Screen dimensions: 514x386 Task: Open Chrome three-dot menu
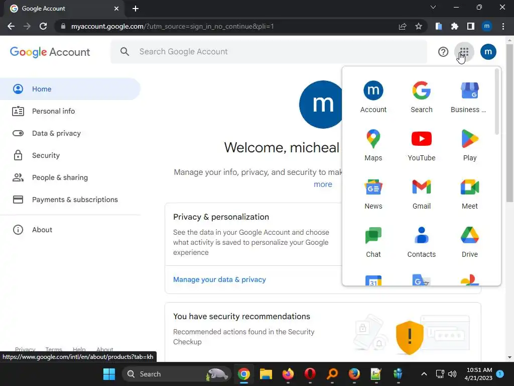coord(503,26)
